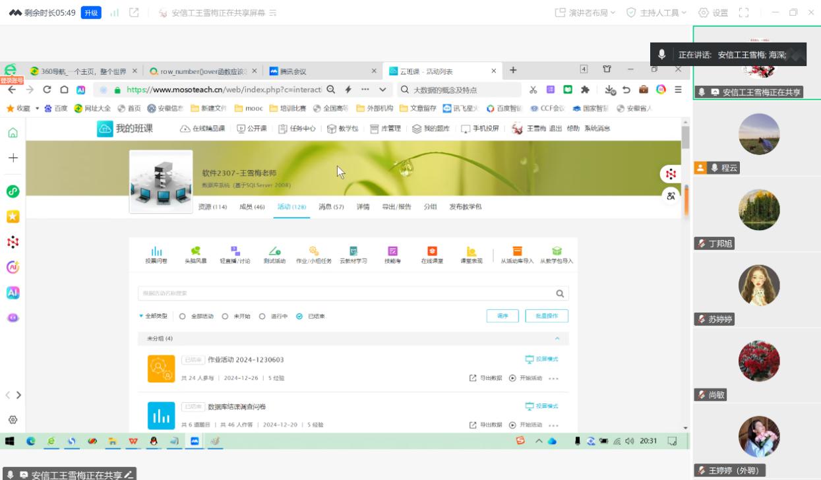Open the 资源 (114) tab
This screenshot has height=480, width=821.
click(212, 207)
